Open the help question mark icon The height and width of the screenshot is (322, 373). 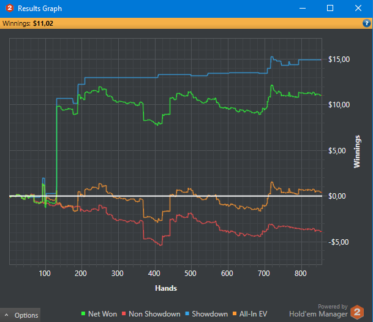(366, 23)
